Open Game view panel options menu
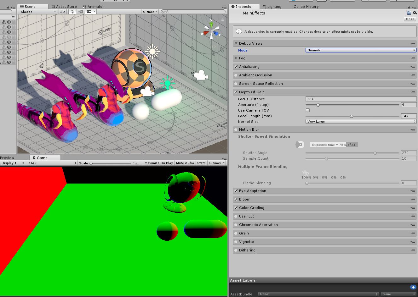The width and height of the screenshot is (418, 297). 224,158
